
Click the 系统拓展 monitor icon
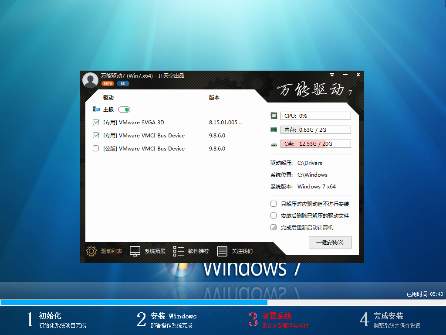pyautogui.click(x=135, y=251)
